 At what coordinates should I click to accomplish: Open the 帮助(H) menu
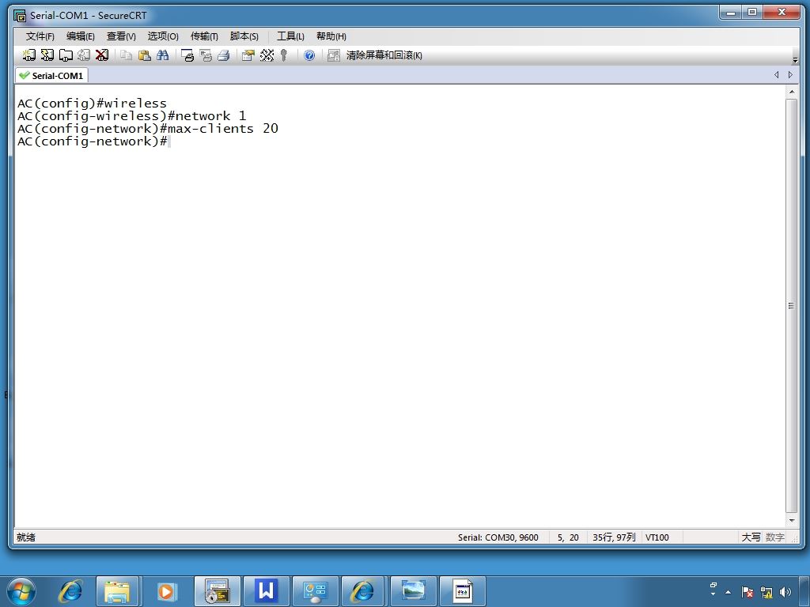[331, 36]
